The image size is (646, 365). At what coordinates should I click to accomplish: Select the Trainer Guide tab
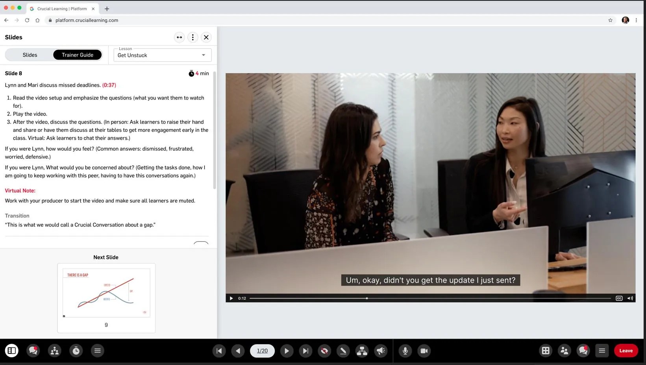coord(78,55)
